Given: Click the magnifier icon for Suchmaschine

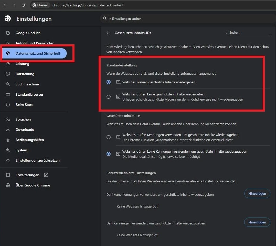Looking at the screenshot, I should click(x=8, y=84).
